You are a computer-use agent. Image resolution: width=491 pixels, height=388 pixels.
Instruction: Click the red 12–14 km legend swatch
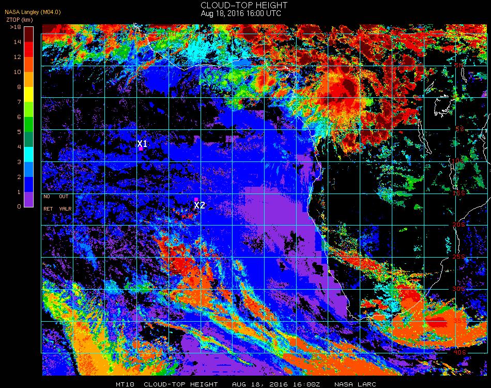coord(29,49)
